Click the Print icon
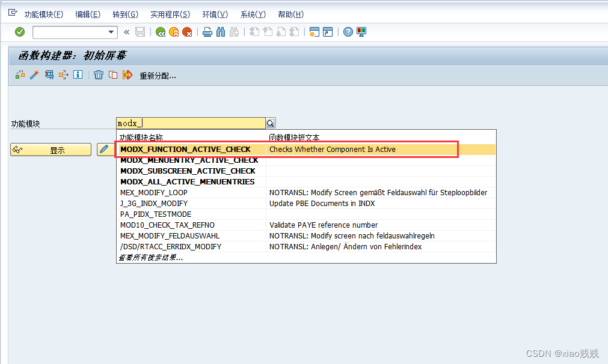This screenshot has width=608, height=364. click(206, 32)
